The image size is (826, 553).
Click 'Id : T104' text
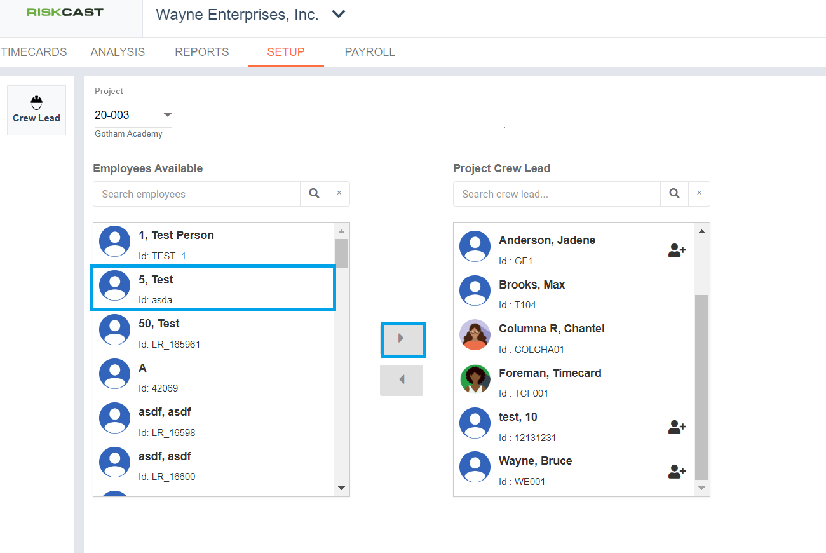[x=517, y=305]
